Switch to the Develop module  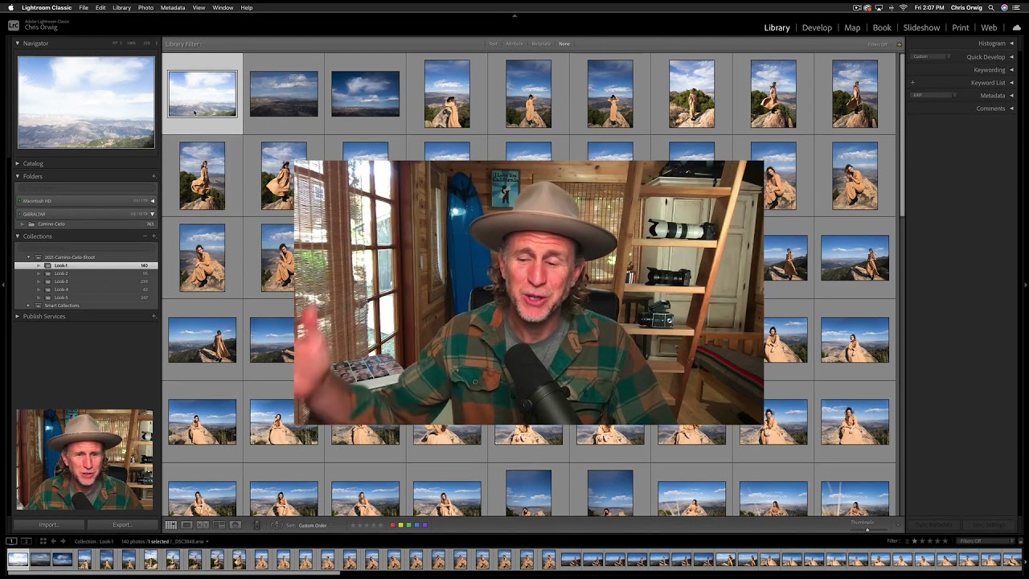tap(817, 27)
